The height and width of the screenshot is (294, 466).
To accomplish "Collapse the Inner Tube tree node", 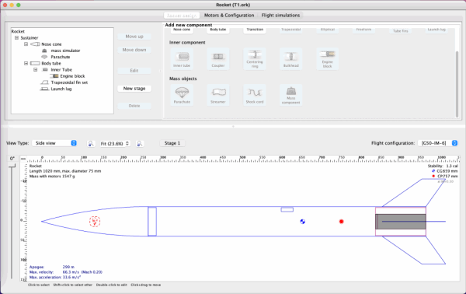I will 36,70.
